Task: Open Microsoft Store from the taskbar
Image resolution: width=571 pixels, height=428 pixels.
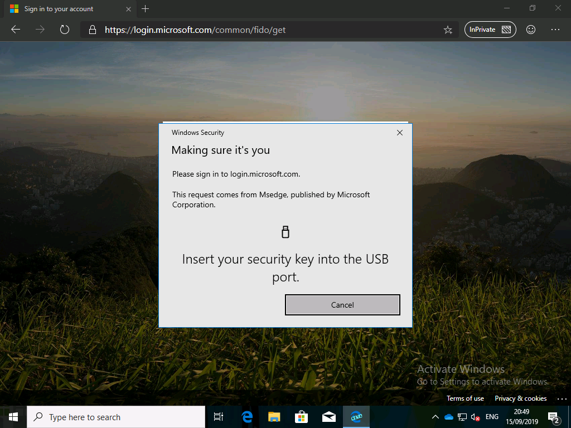Action: click(x=301, y=416)
